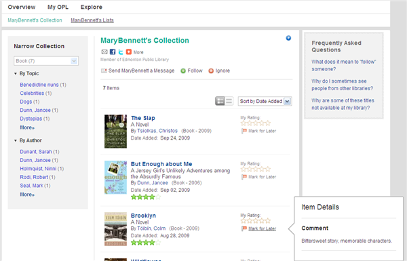
Task: Click the red Ignore icon
Action: [211, 71]
